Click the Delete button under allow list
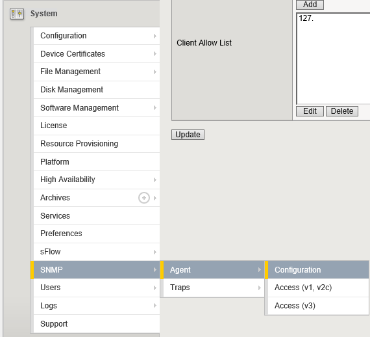370x337 pixels. point(342,111)
